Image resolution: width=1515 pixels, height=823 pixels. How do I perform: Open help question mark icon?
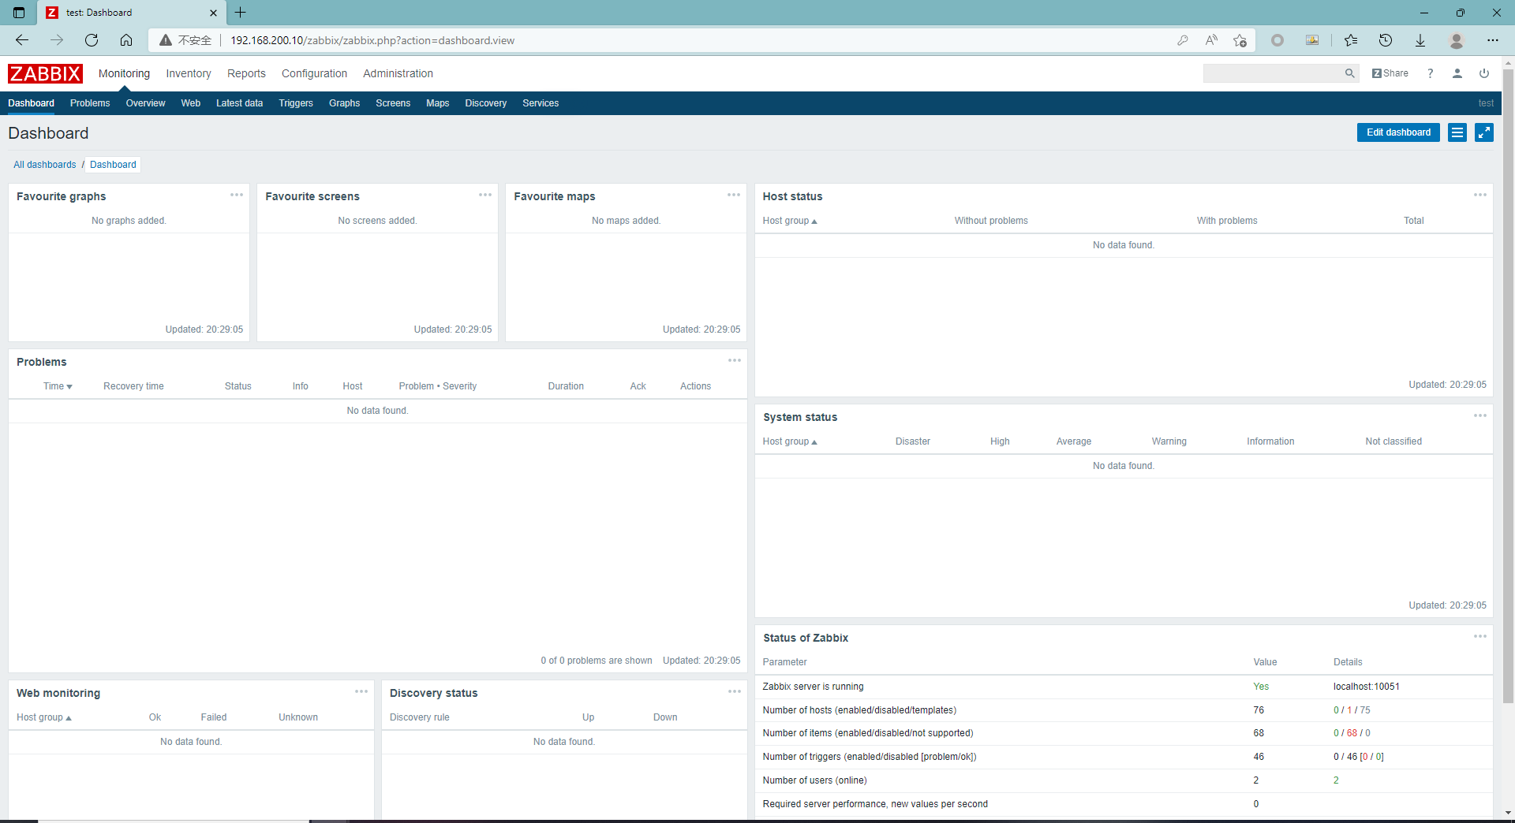[x=1430, y=73]
